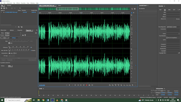Open the DeClipper effect info icon
The width and height of the screenshot is (181, 102).
(36, 33)
